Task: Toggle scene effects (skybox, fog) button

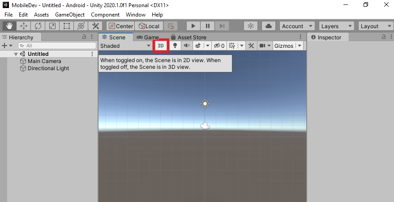Action: (198, 46)
